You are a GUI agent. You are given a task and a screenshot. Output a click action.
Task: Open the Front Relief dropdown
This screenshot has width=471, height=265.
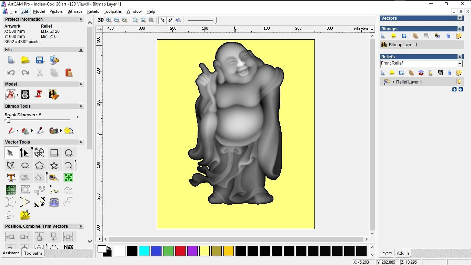point(459,64)
